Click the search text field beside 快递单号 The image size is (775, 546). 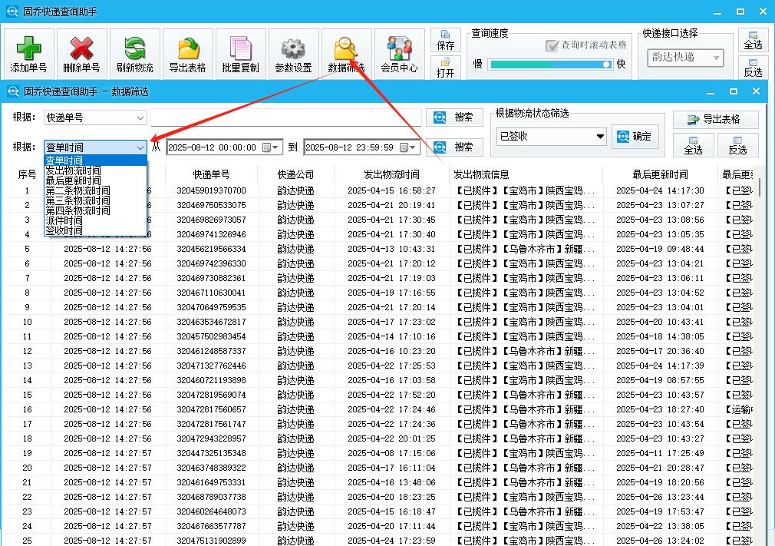coord(285,117)
